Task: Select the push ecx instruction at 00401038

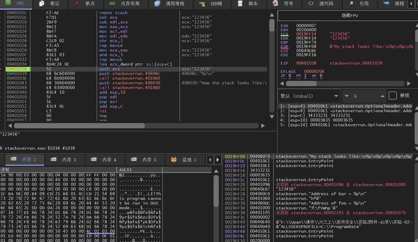Action: click(110, 69)
